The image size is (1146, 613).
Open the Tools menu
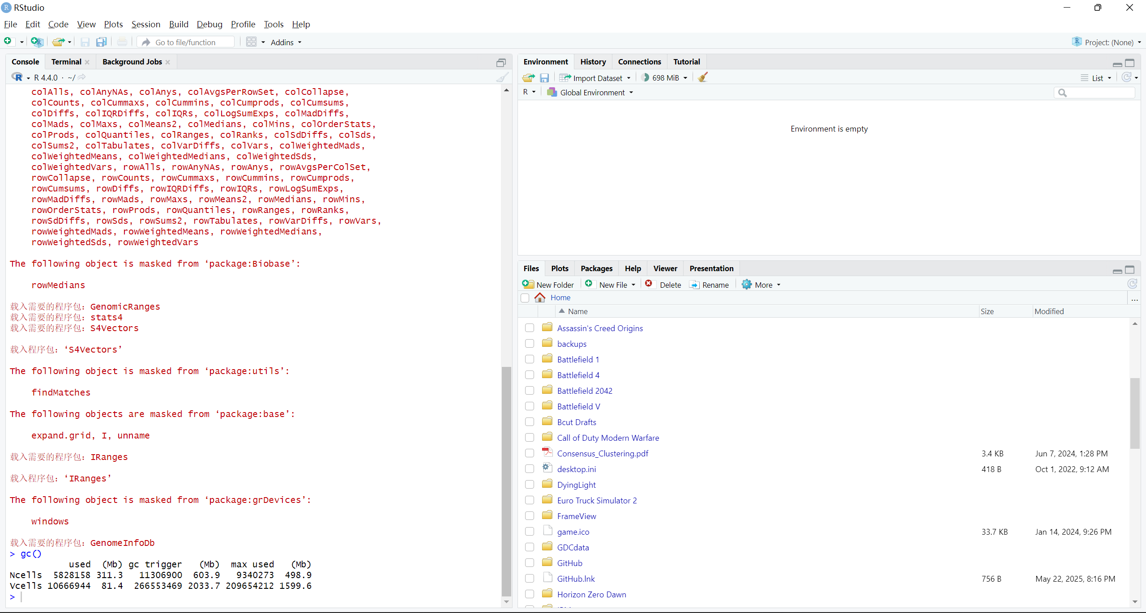(274, 24)
